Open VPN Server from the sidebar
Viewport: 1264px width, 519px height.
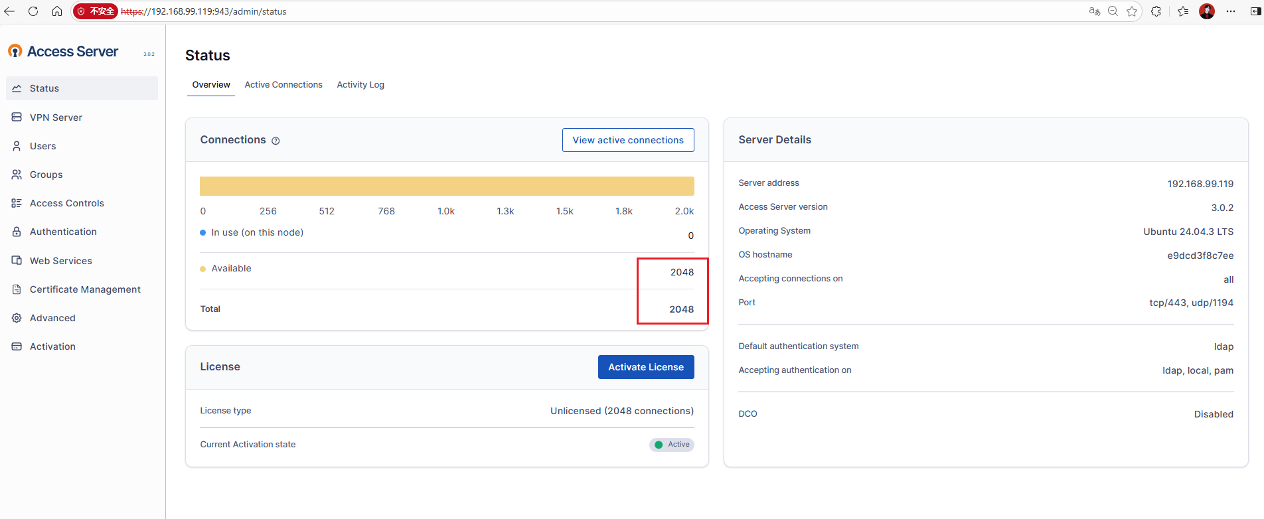click(56, 117)
